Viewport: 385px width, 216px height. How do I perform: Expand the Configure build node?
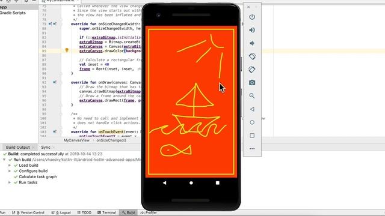[10, 171]
